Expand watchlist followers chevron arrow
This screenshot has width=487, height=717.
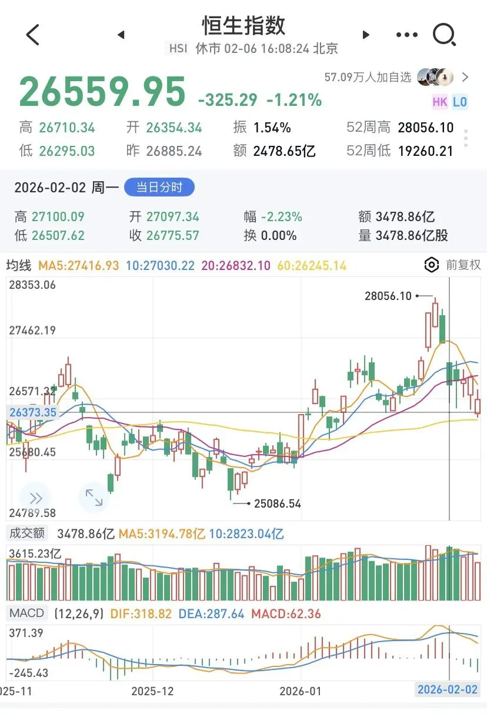coord(465,77)
